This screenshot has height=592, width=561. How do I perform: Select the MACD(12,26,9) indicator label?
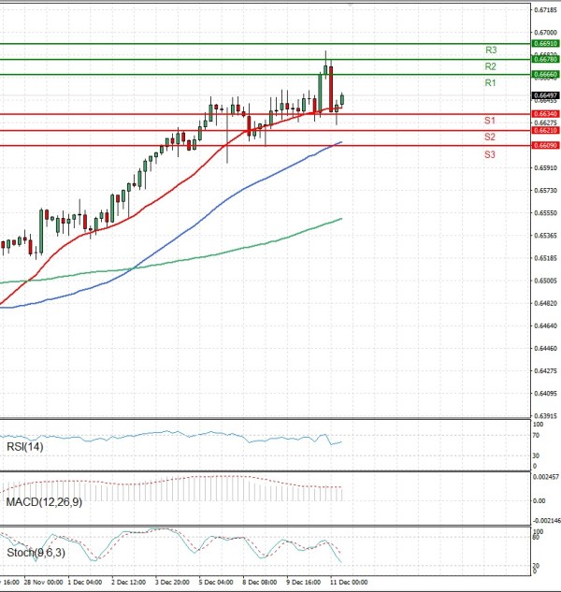click(x=44, y=502)
